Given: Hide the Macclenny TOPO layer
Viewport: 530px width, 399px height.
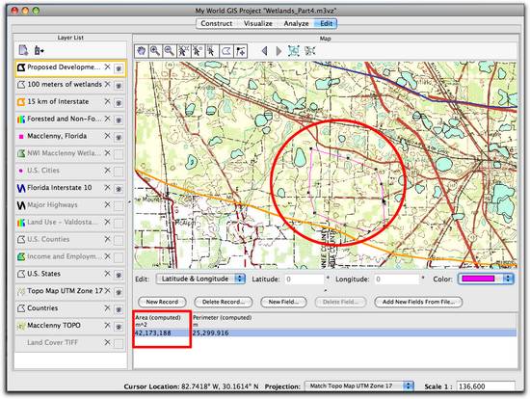Looking at the screenshot, I should pos(119,327).
